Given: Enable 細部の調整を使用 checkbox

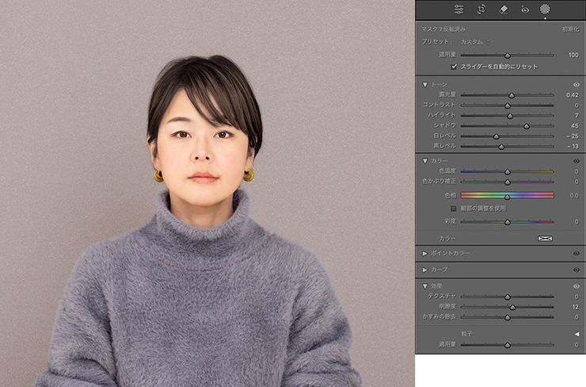Looking at the screenshot, I should click(x=454, y=208).
